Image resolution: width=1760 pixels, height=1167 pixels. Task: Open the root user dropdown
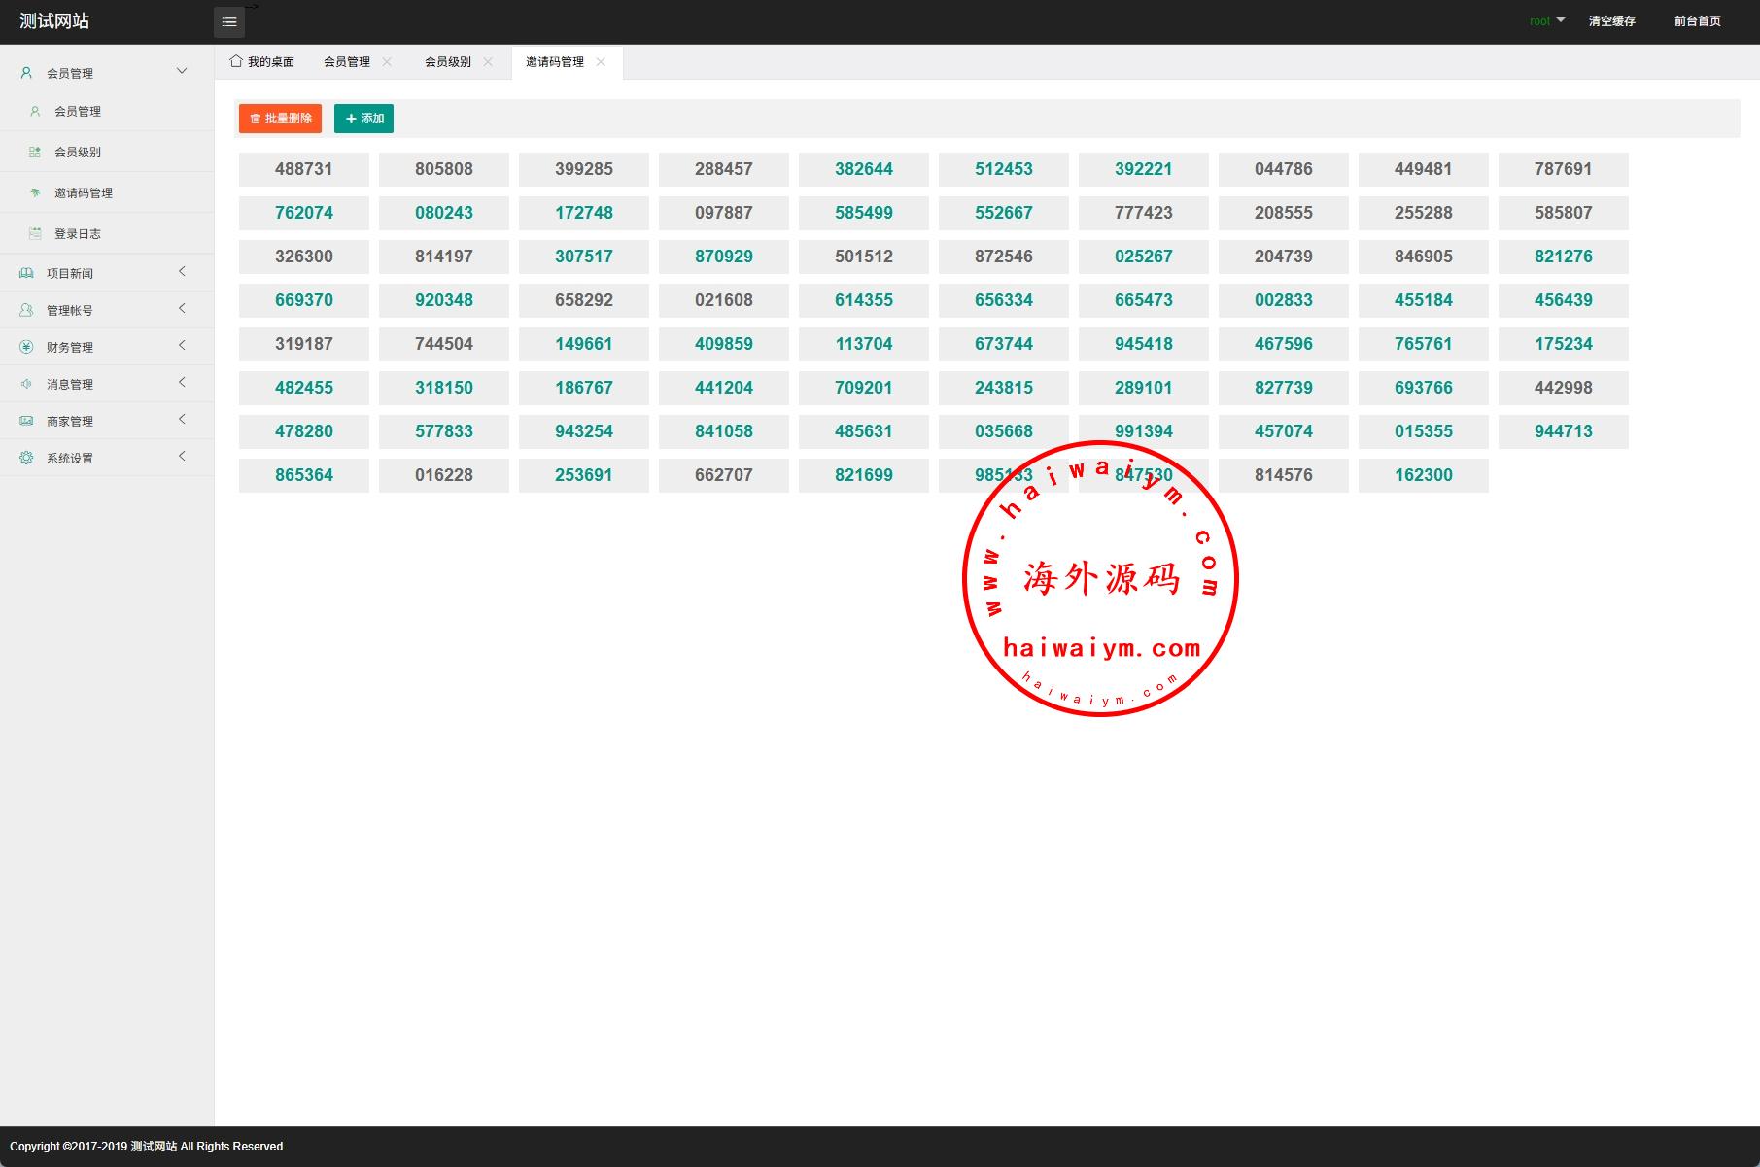point(1547,20)
